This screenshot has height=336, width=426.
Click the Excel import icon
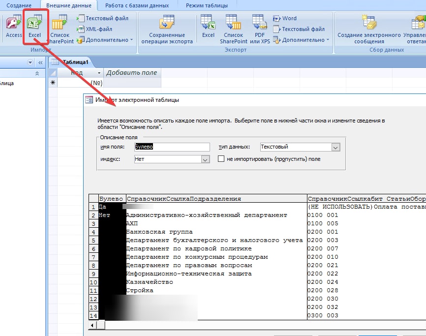click(35, 27)
